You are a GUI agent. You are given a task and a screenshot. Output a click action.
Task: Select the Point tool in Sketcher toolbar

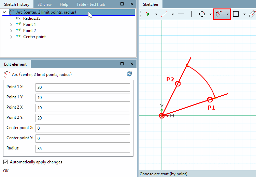(x=148, y=14)
